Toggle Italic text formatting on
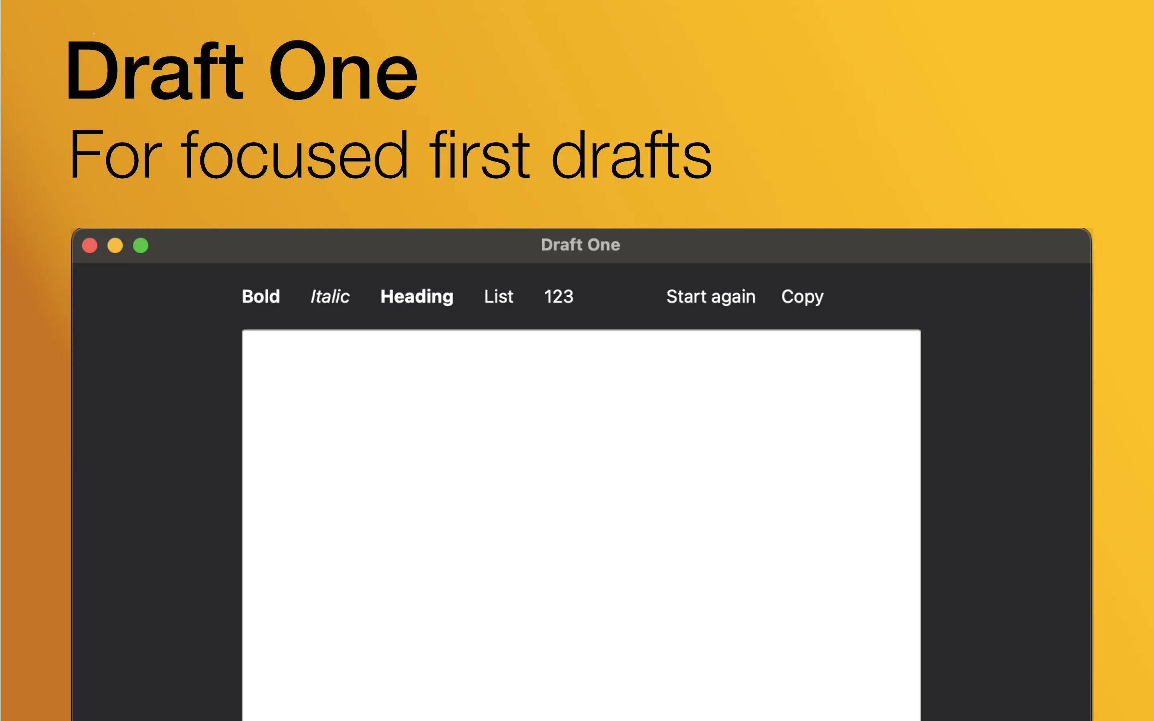 (x=328, y=296)
